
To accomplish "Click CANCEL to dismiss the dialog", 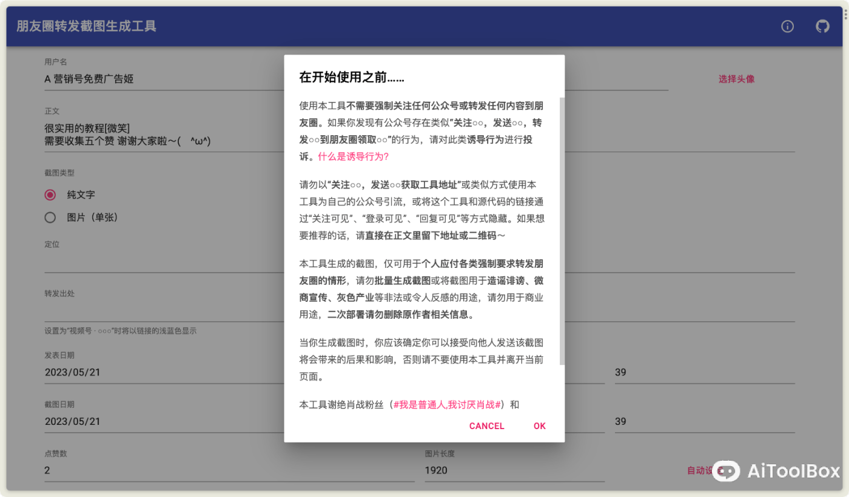I will [486, 425].
